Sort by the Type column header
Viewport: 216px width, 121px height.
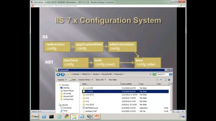click(148, 84)
